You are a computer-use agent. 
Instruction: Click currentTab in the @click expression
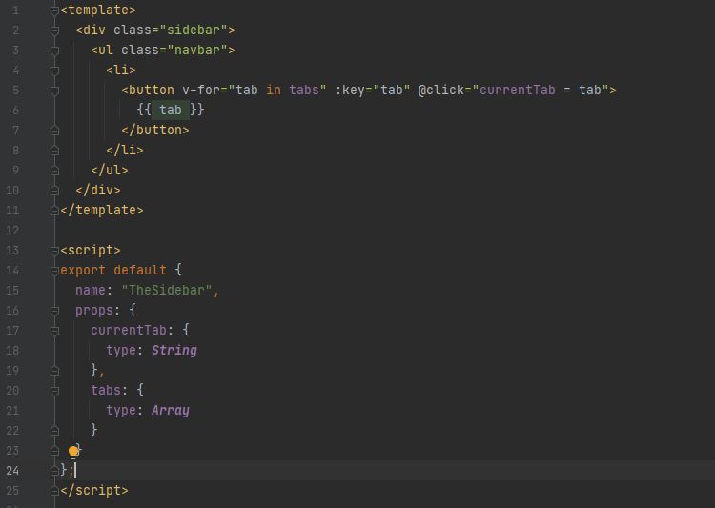point(517,90)
